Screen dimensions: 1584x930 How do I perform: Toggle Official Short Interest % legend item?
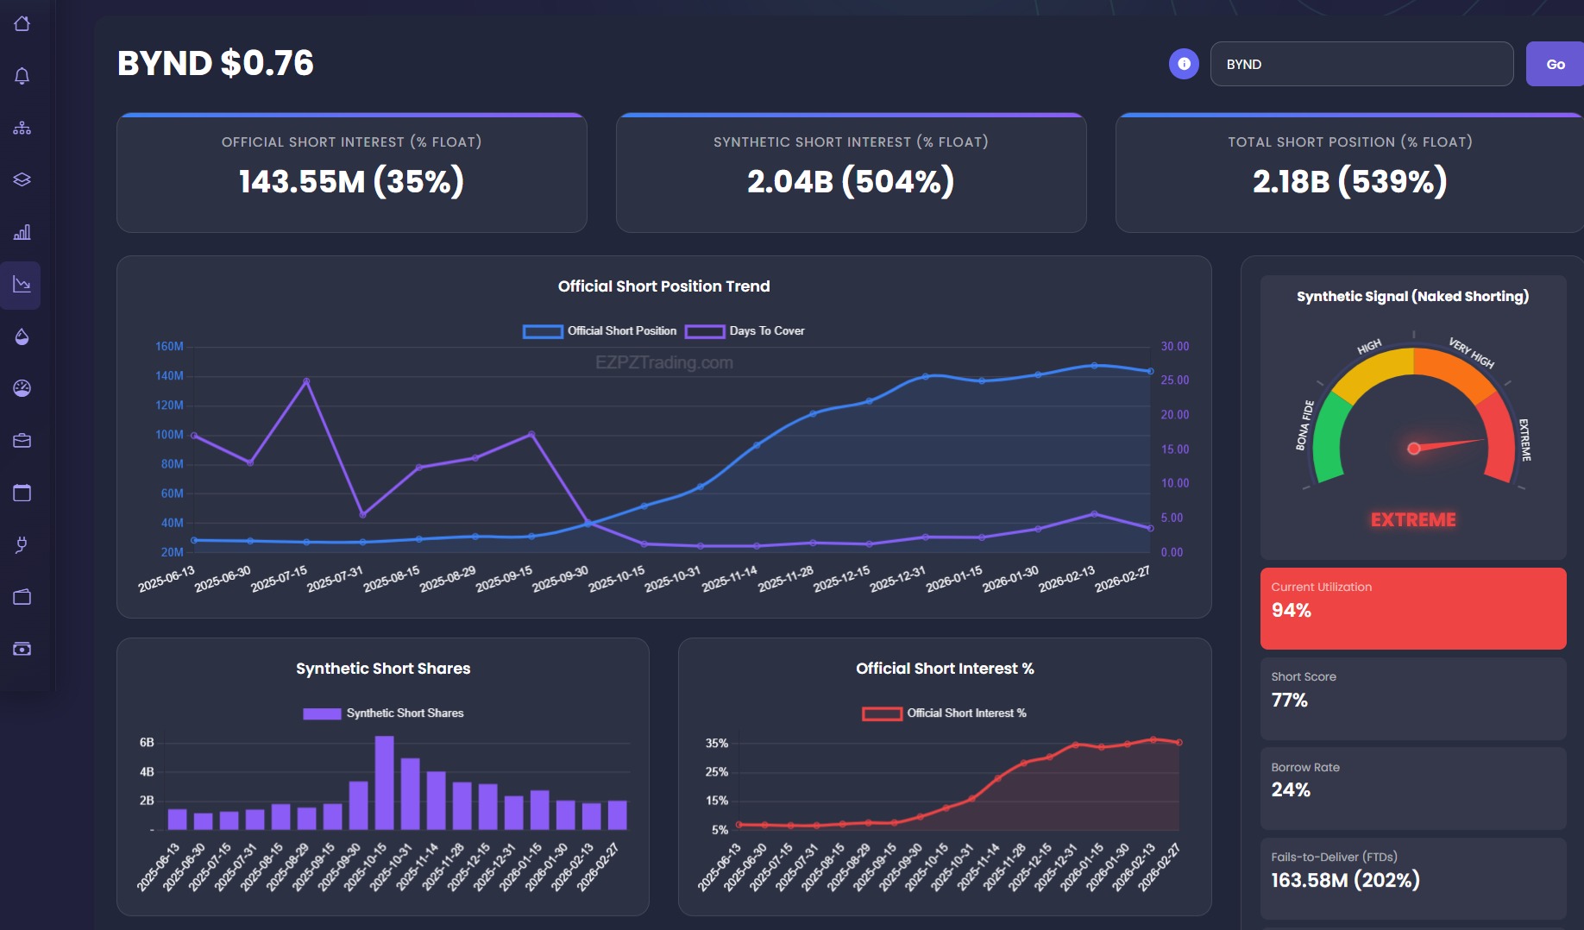[944, 713]
